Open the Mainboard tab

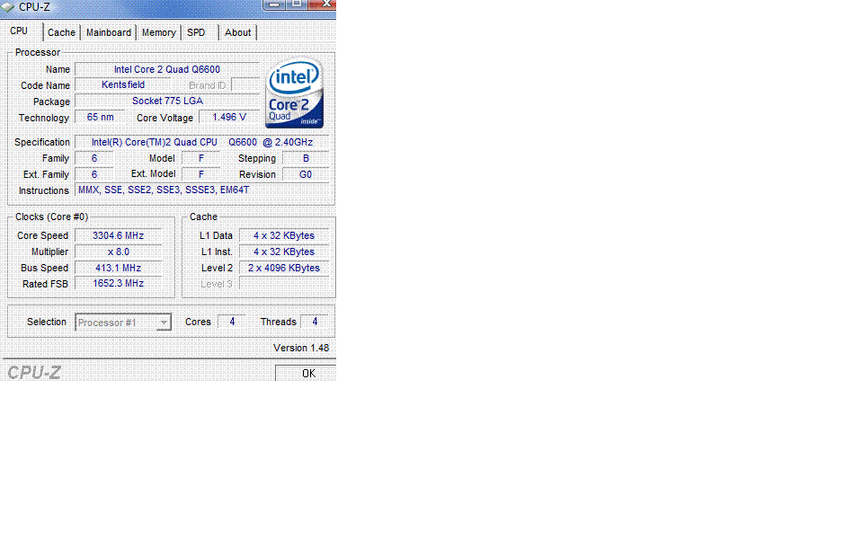(109, 32)
